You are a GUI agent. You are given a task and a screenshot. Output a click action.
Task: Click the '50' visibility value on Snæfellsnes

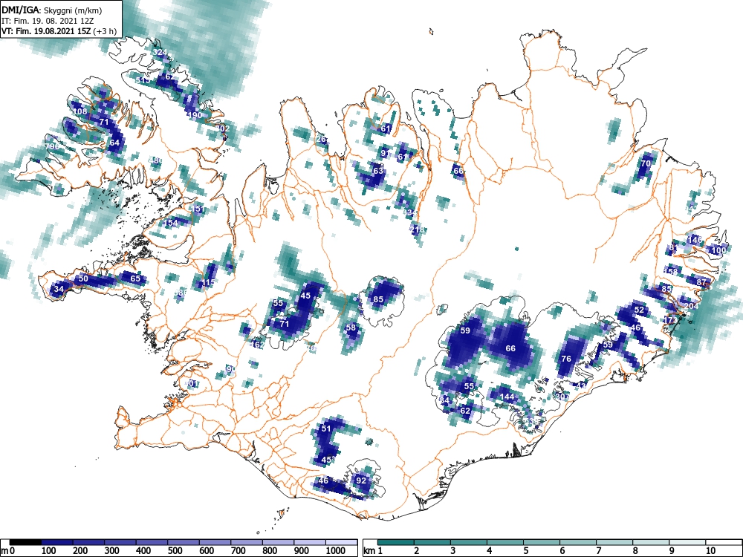(x=83, y=278)
